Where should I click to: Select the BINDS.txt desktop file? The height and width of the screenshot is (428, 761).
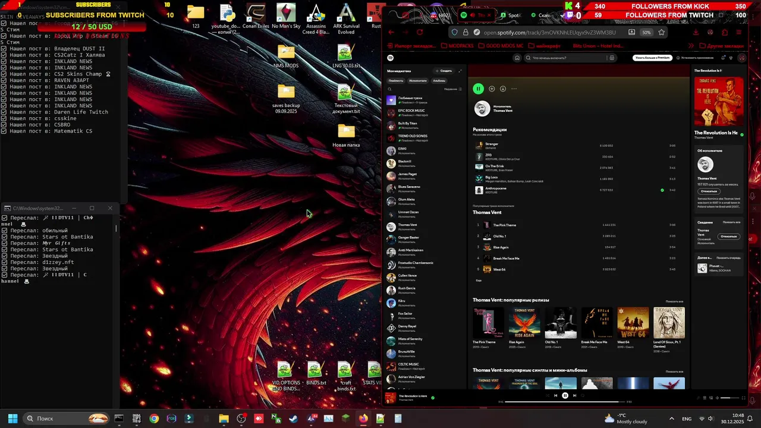tap(316, 374)
